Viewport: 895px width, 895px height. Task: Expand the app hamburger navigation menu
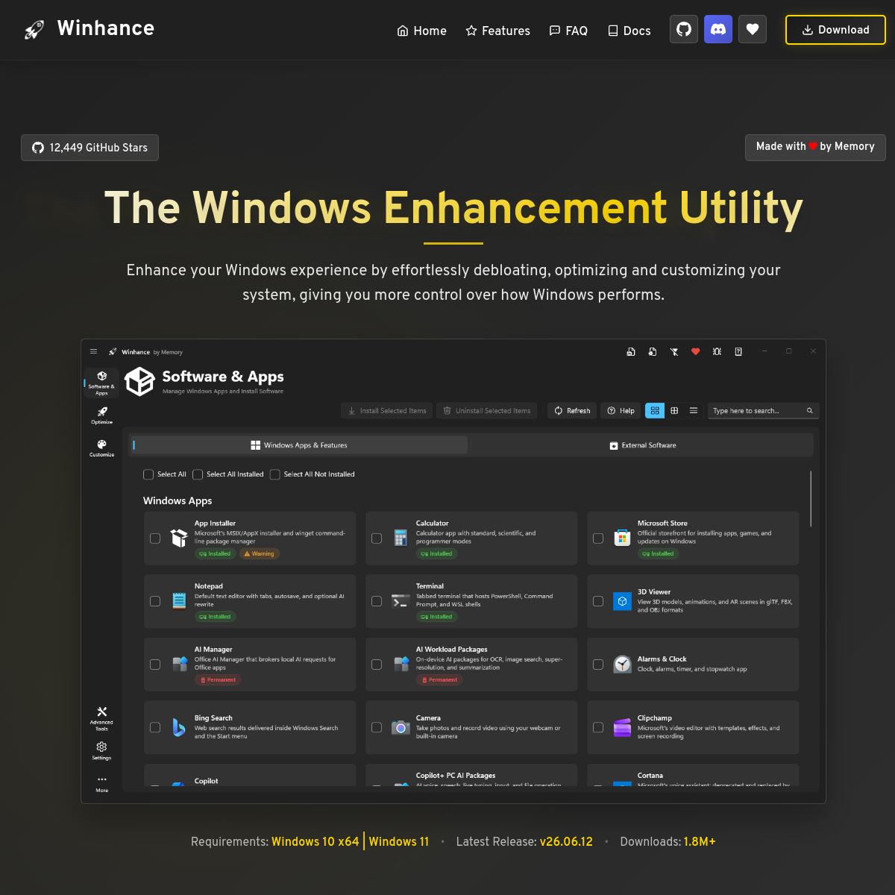click(x=93, y=351)
